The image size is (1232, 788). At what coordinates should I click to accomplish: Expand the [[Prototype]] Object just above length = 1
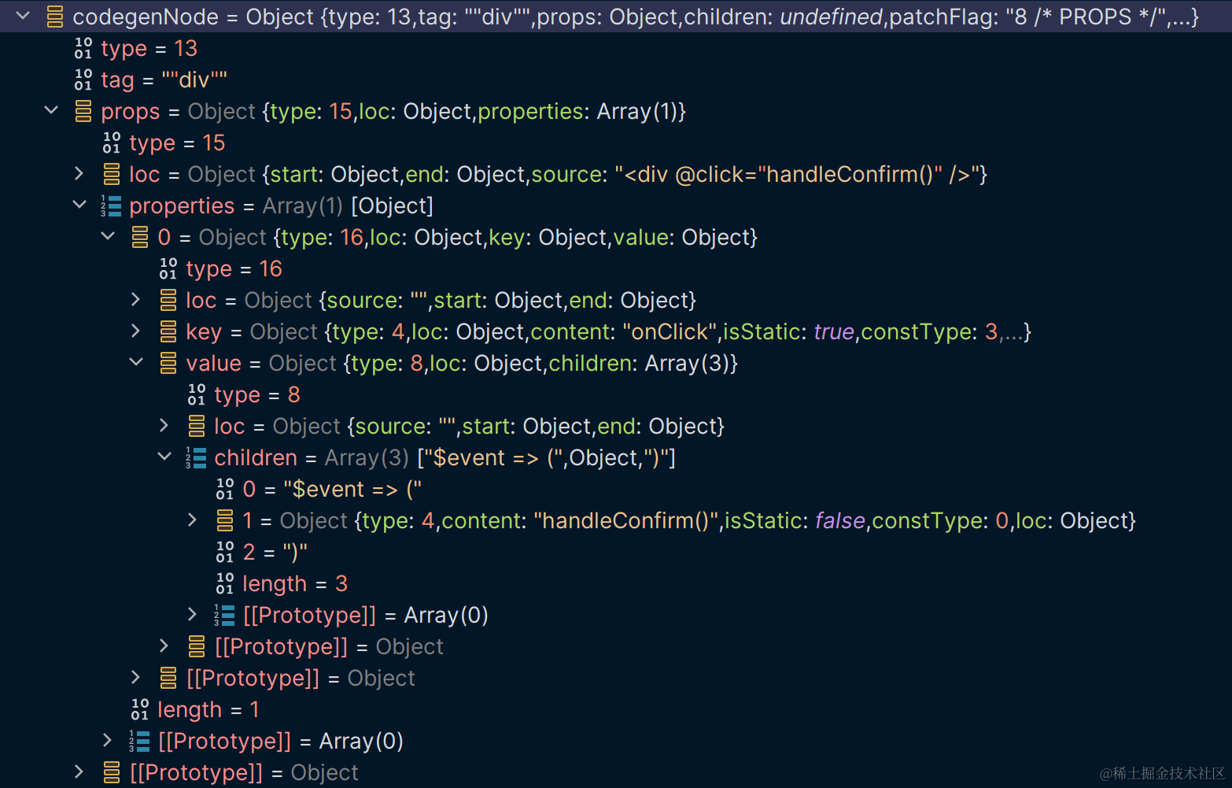[135, 677]
